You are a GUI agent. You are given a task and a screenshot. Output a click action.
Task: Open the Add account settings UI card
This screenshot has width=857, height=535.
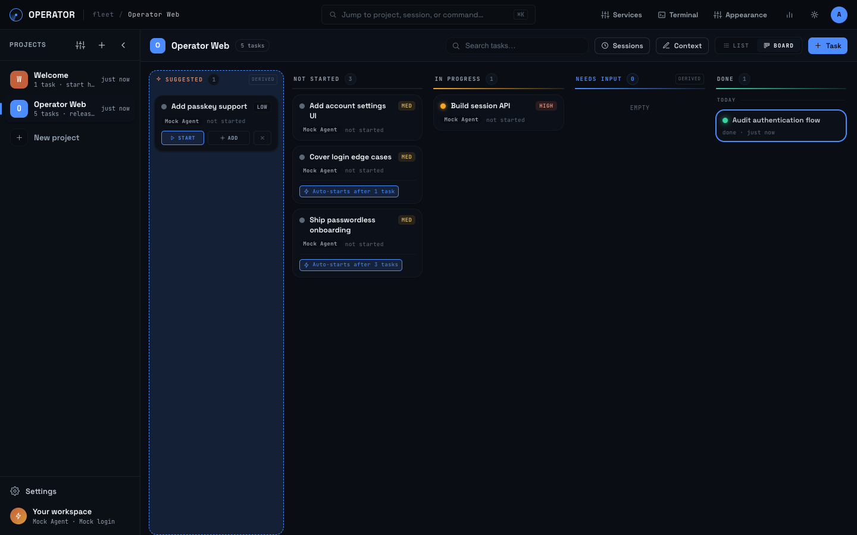coord(357,117)
